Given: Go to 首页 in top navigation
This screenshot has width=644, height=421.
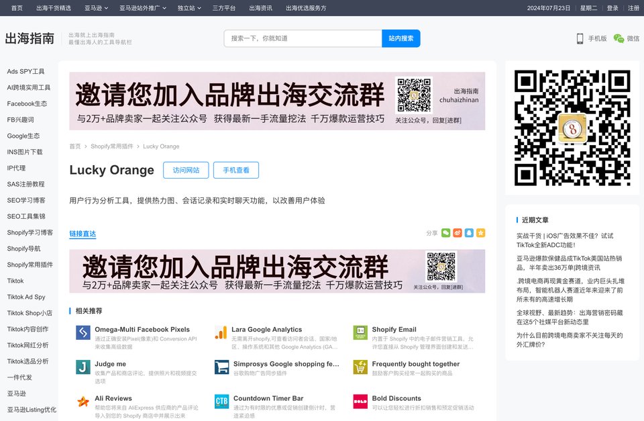Looking at the screenshot, I should click(x=17, y=8).
